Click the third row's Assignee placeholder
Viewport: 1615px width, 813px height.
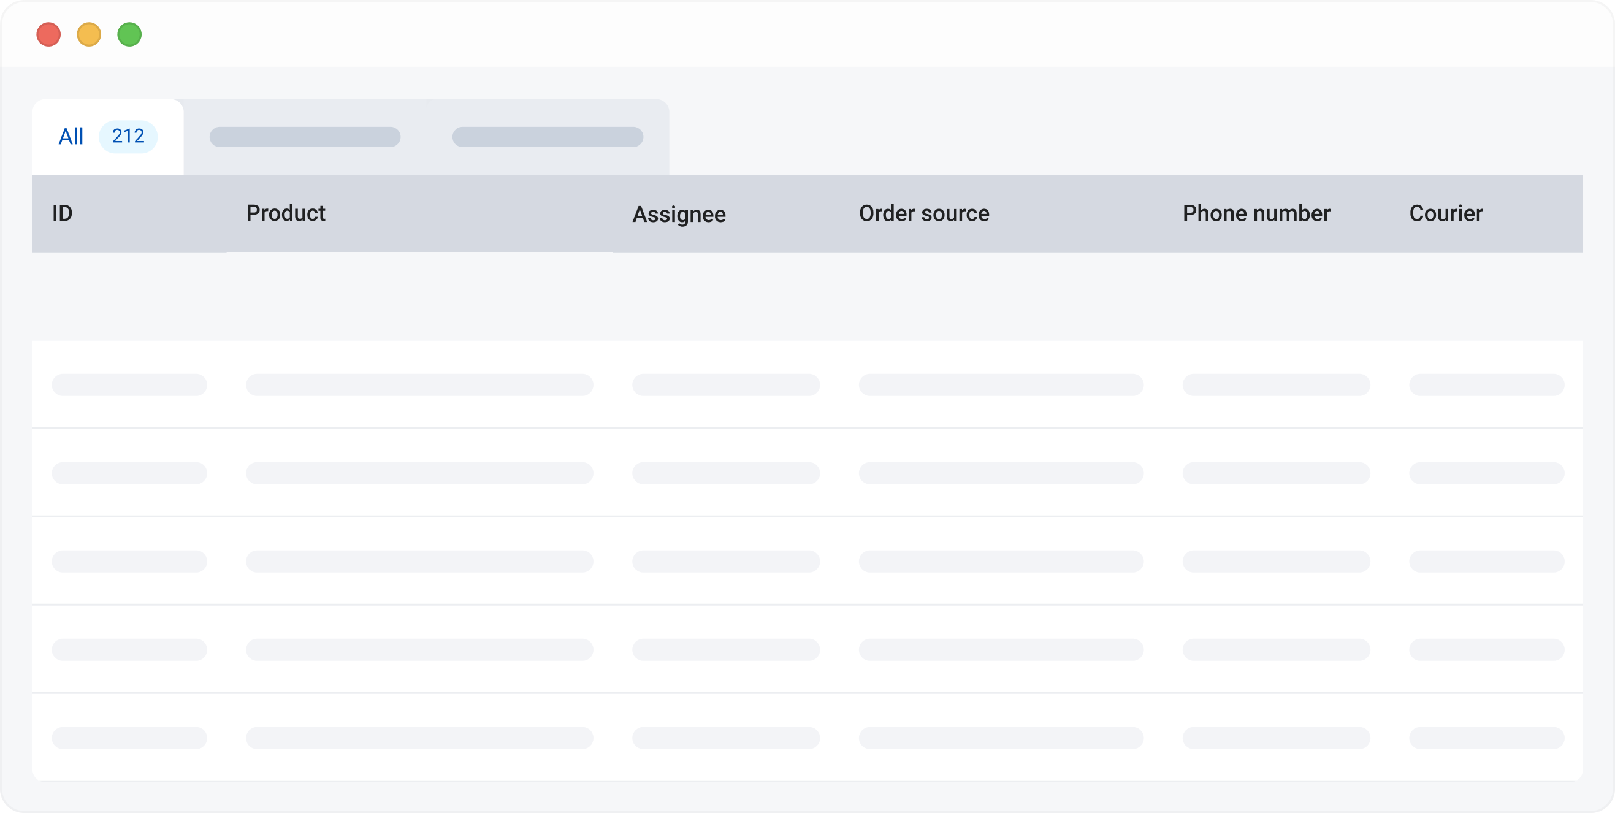tap(725, 562)
